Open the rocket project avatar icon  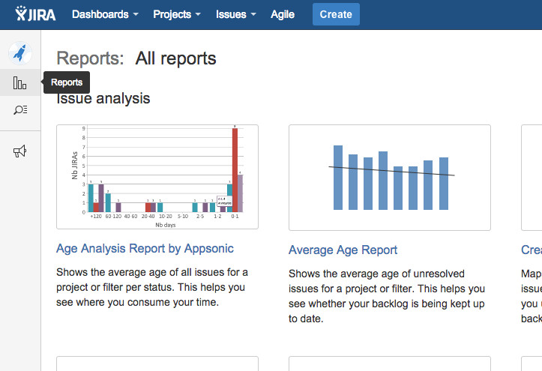20,53
